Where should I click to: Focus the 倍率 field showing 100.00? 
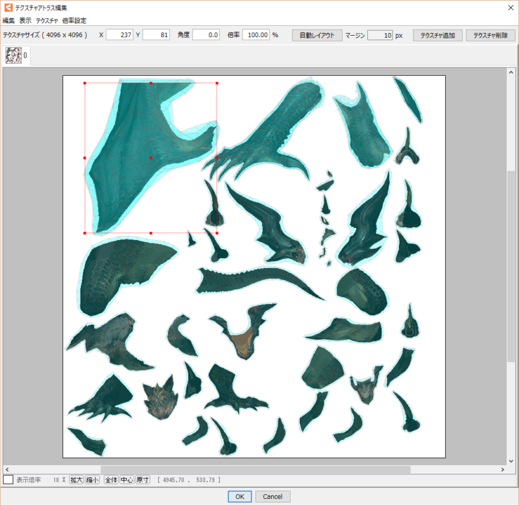coord(256,35)
